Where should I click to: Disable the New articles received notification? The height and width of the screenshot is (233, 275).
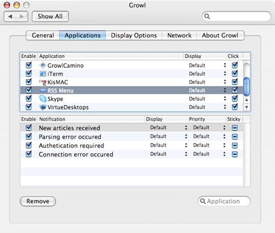coord(29,127)
